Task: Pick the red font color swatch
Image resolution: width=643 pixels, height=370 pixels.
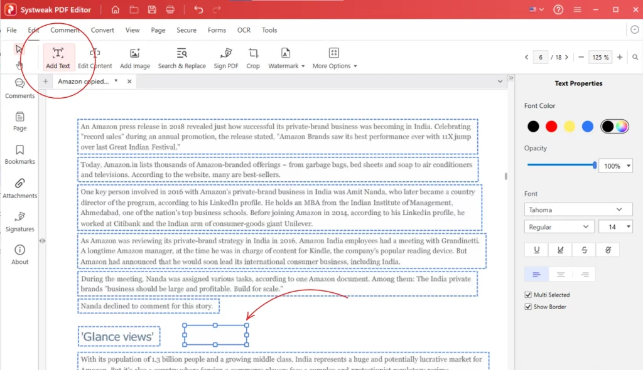Action: pos(551,127)
